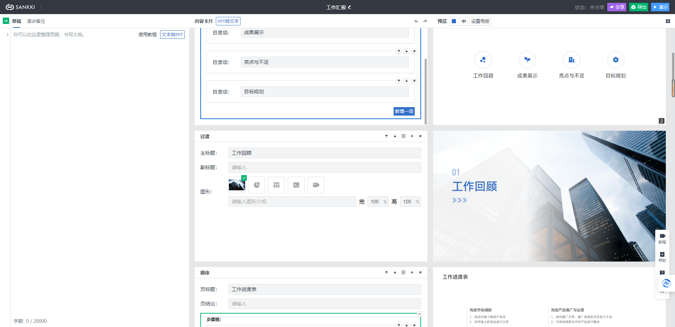This screenshot has height=327, width=675.
Task: Select the pie chart graphic type
Action: tap(256, 185)
